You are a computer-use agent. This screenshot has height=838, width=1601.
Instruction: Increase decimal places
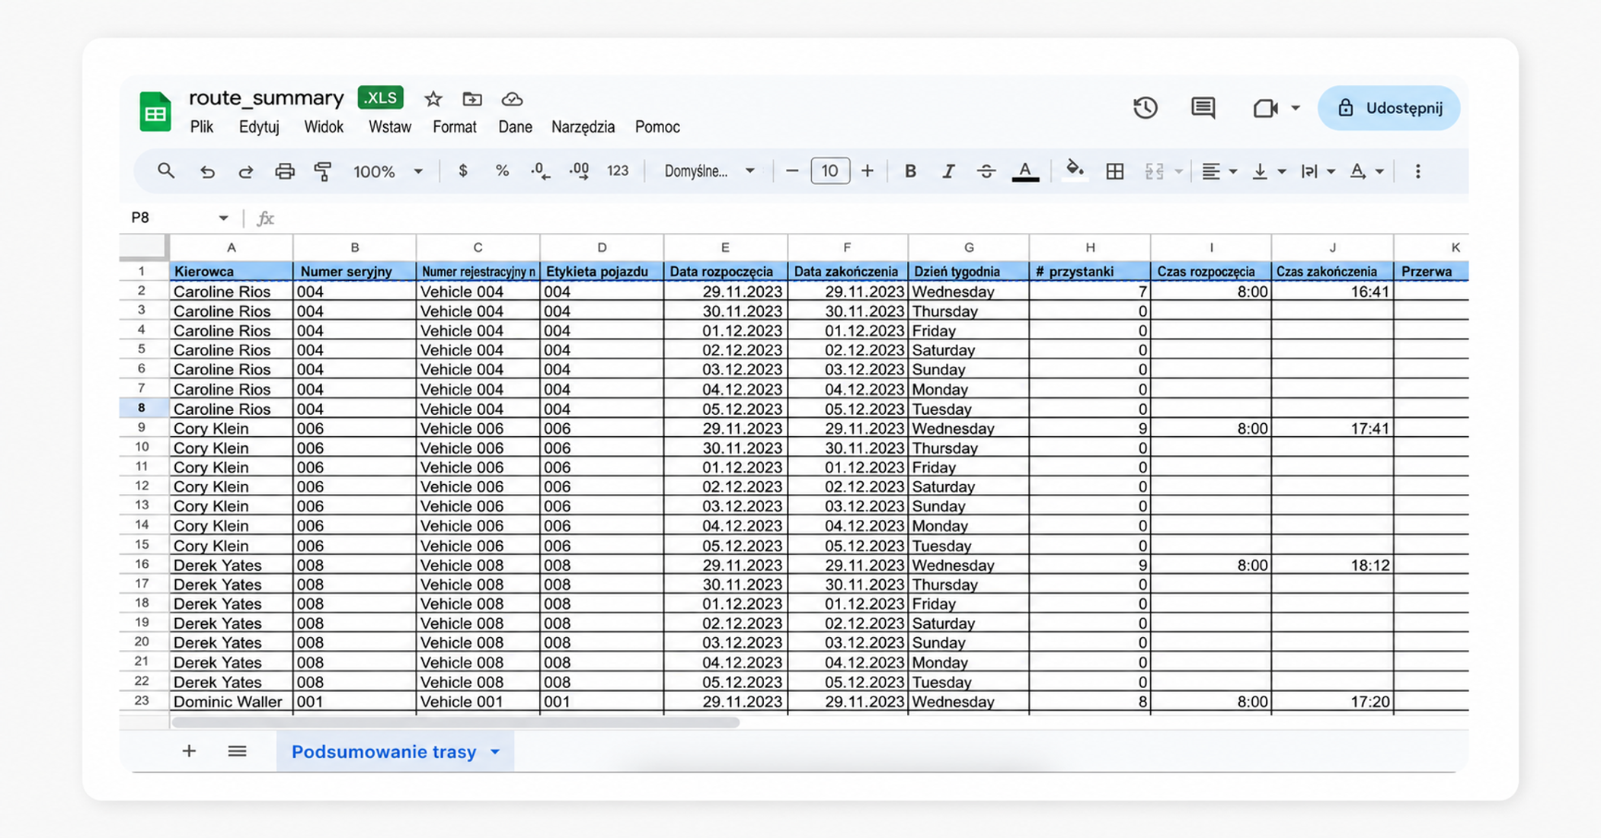pyautogui.click(x=579, y=171)
